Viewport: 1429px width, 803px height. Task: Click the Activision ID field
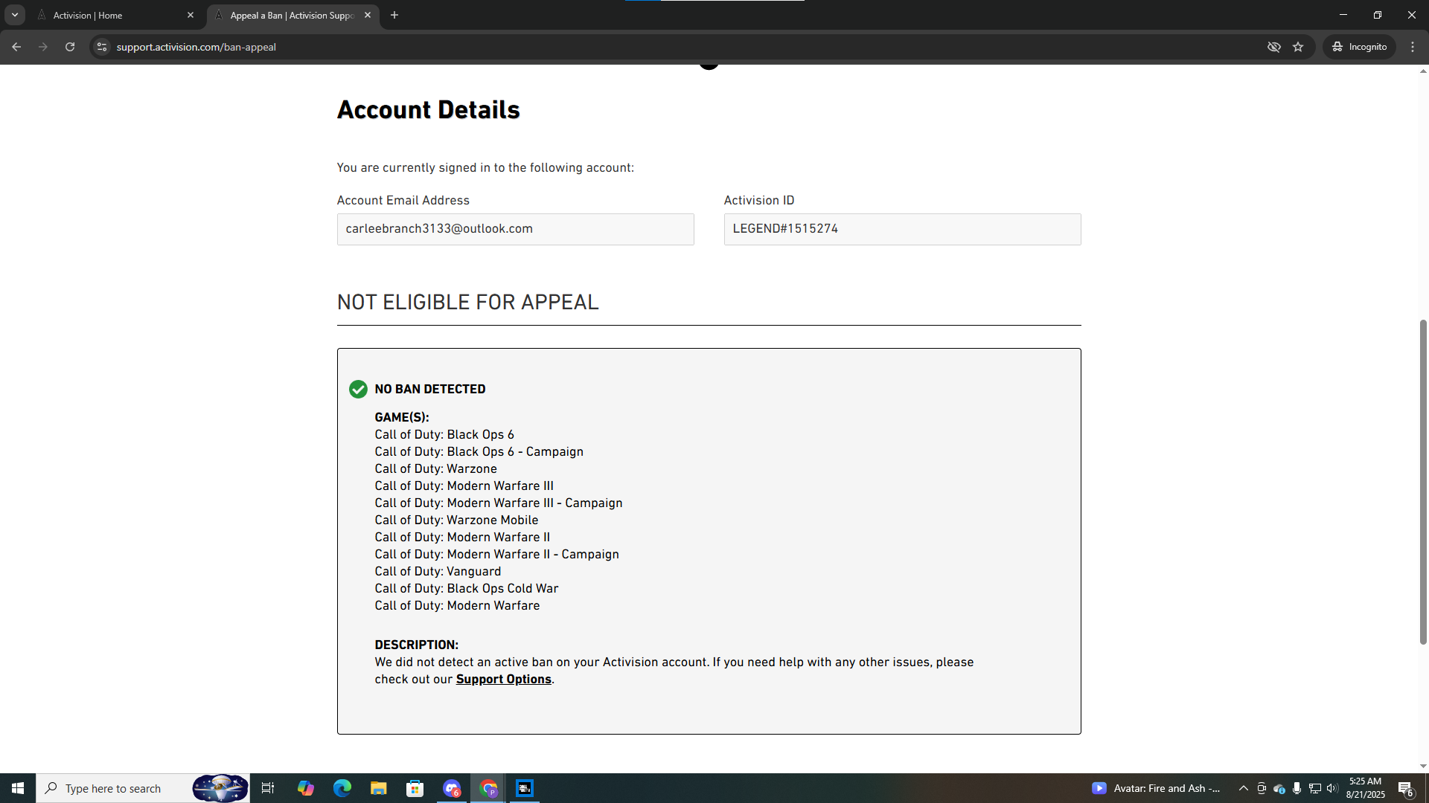click(902, 229)
